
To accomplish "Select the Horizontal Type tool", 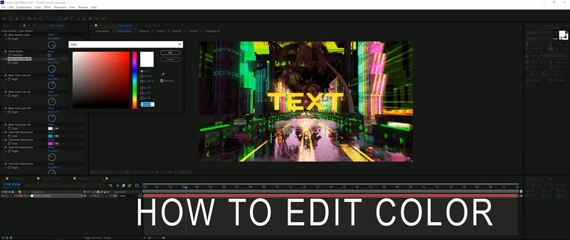I will [72, 18].
